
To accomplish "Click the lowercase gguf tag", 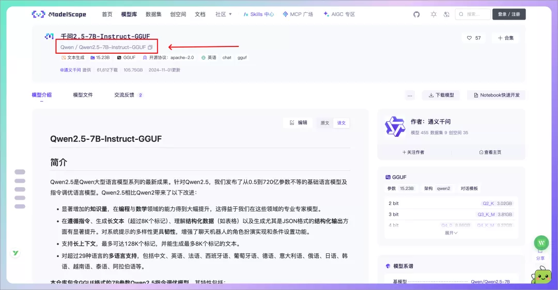I will click(242, 58).
